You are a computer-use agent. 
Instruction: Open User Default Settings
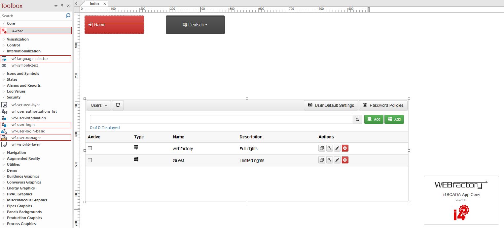coord(331,105)
